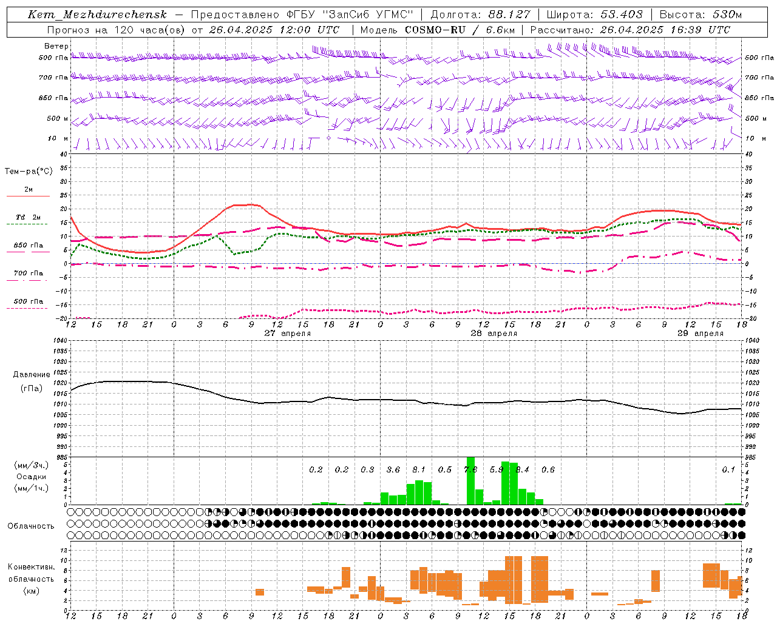Image resolution: width=777 pixels, height=621 pixels.
Task: Click the forecast start time 12:00 UTC
Action: coord(310,30)
